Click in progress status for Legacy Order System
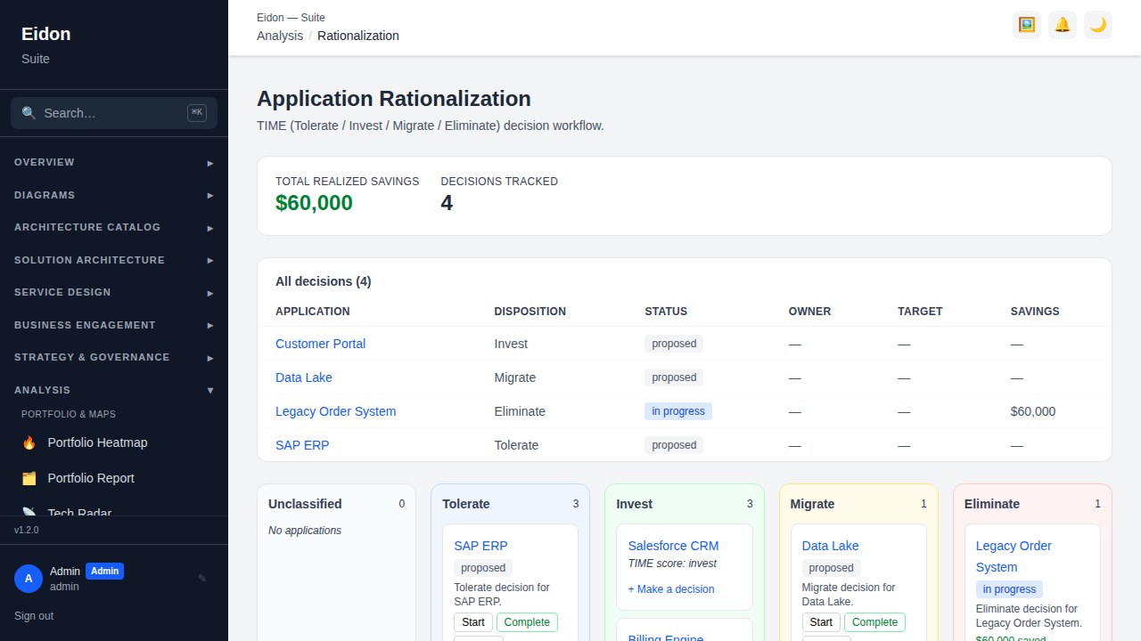The image size is (1141, 641). 678,411
